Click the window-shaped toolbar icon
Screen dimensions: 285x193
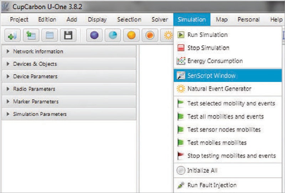[50, 35]
